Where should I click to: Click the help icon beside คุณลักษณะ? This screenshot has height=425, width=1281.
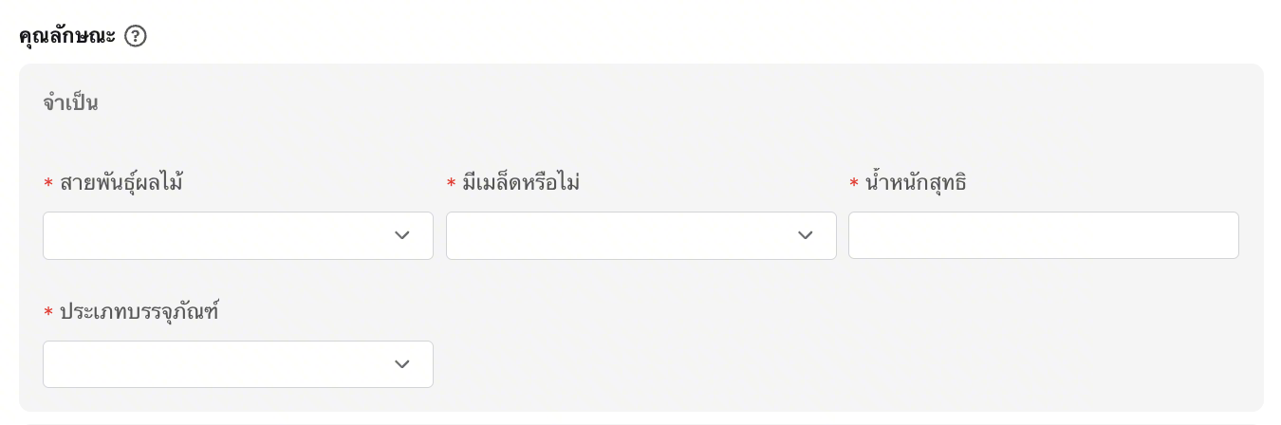tap(136, 36)
